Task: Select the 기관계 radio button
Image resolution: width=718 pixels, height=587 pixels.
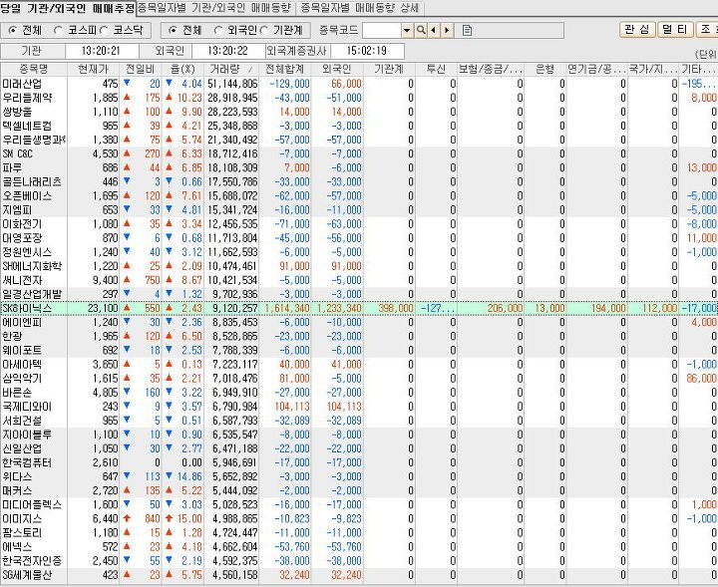Action: [263, 31]
